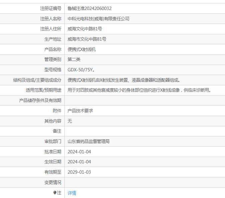The height and width of the screenshot is (198, 225).
Task: Select attachment value 产品技术要求
Action: (80, 111)
